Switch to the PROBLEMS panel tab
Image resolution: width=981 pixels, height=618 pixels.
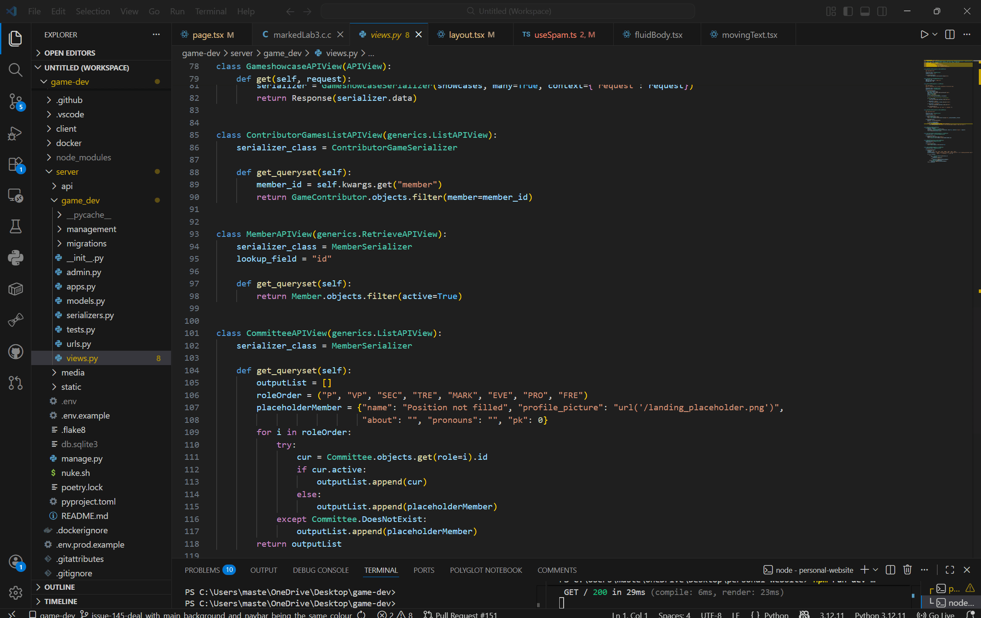[x=210, y=570]
